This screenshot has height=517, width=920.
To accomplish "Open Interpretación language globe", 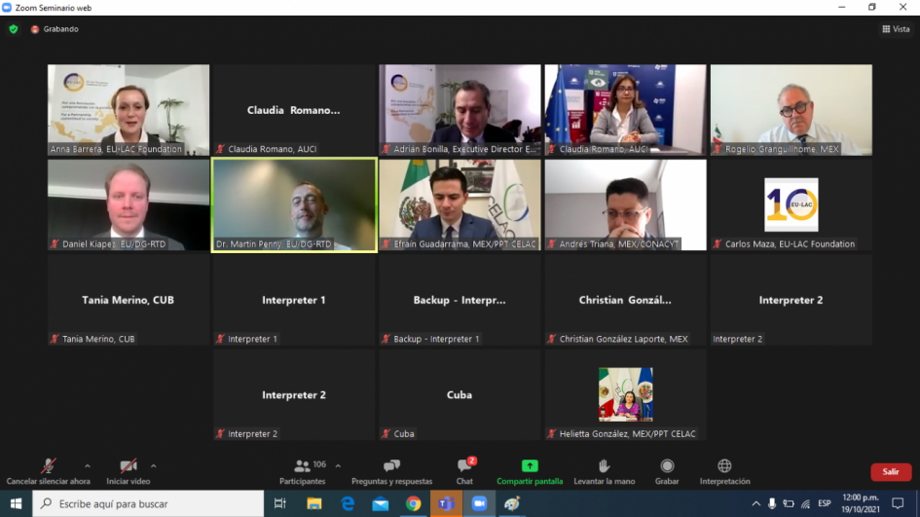I will [x=724, y=466].
